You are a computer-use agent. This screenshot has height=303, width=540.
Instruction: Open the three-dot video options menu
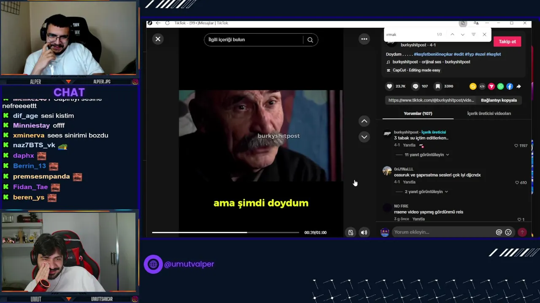[364, 39]
